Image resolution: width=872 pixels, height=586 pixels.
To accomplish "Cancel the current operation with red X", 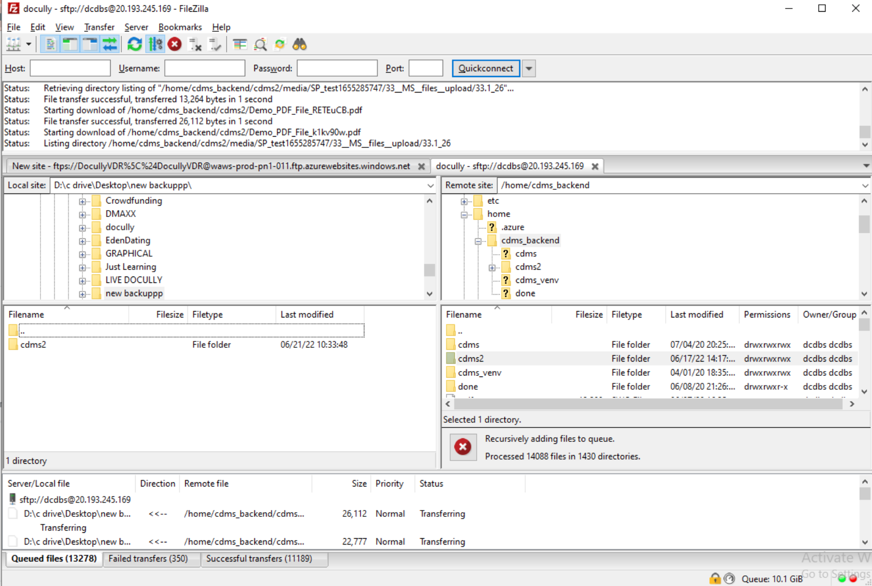I will (175, 45).
